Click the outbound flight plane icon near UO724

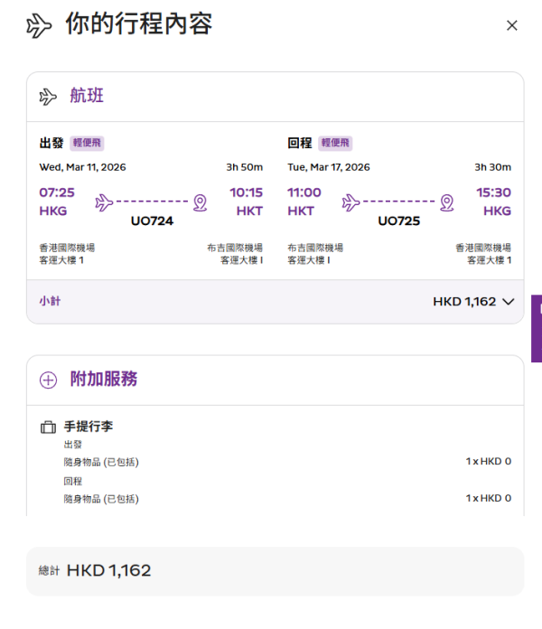104,202
